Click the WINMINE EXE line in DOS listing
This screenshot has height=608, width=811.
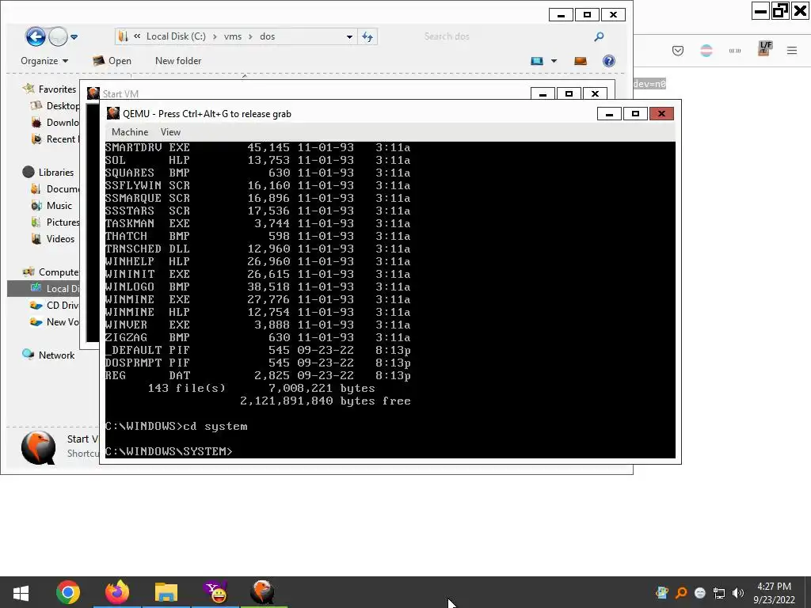[257, 299]
